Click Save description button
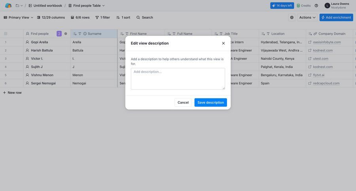The height and width of the screenshot is (191, 356). 211,103
